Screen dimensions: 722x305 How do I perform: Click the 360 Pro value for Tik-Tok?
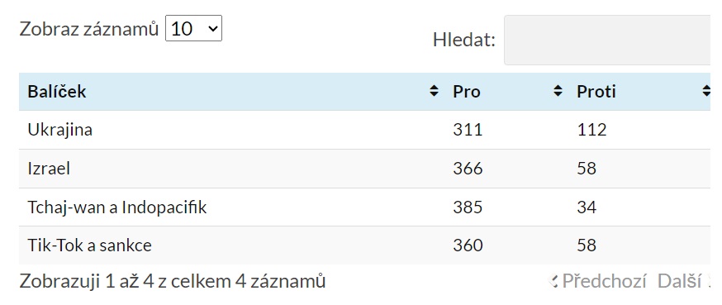click(x=468, y=245)
